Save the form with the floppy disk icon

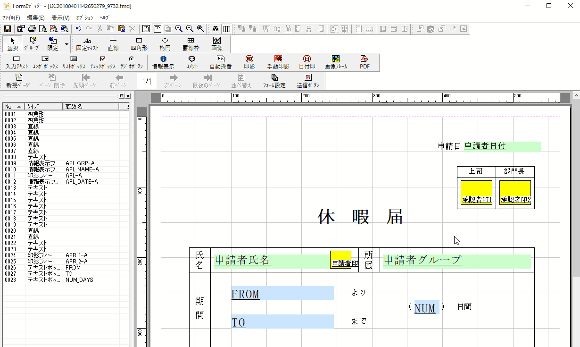8,29
